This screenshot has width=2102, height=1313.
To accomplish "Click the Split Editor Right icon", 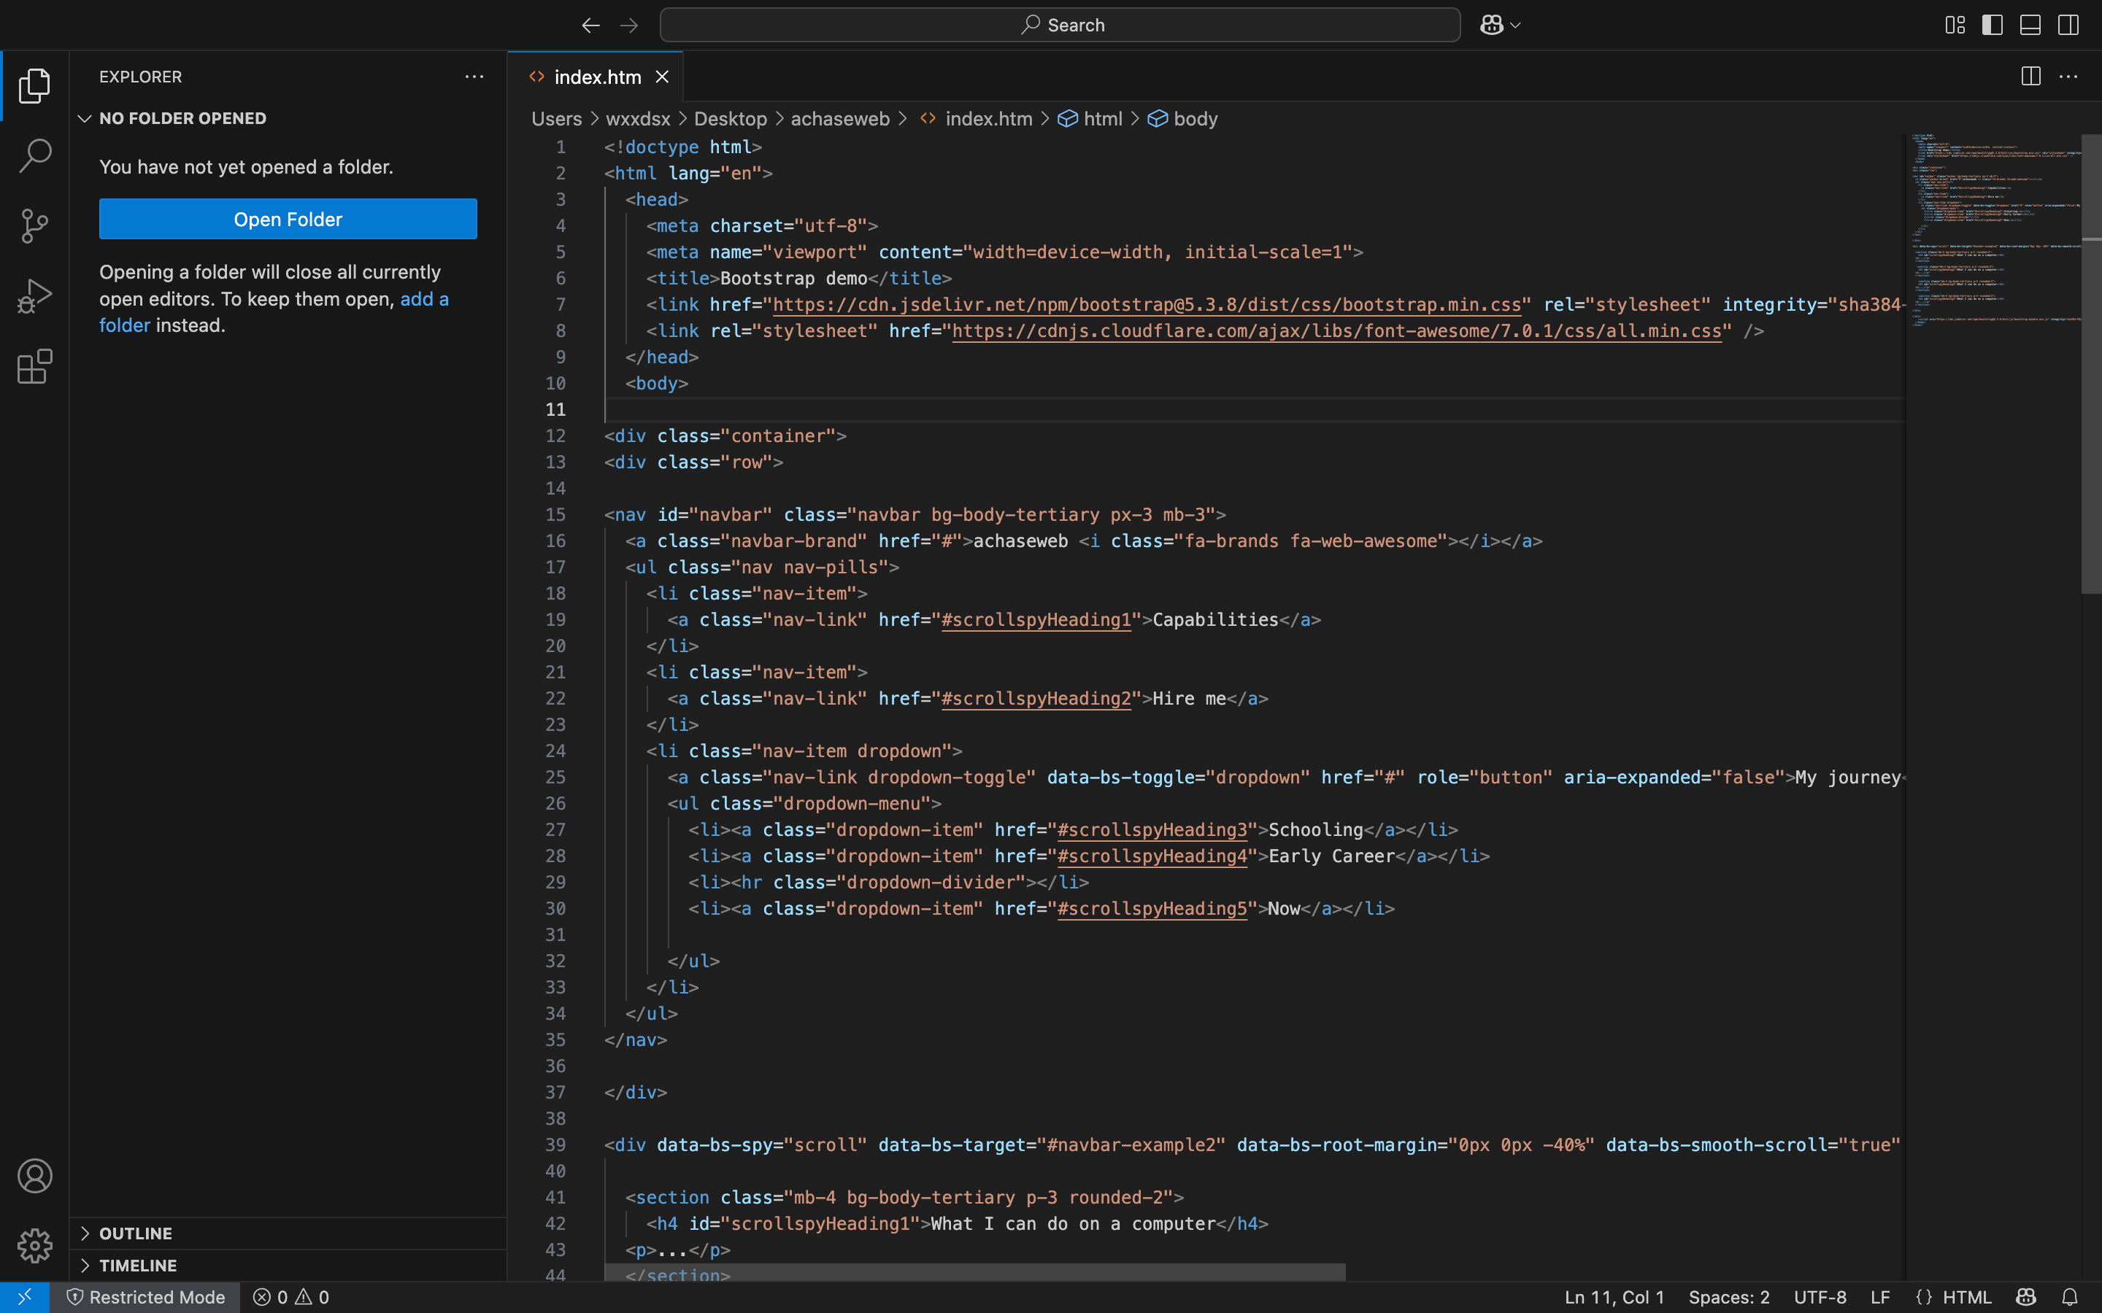I will tap(2030, 77).
